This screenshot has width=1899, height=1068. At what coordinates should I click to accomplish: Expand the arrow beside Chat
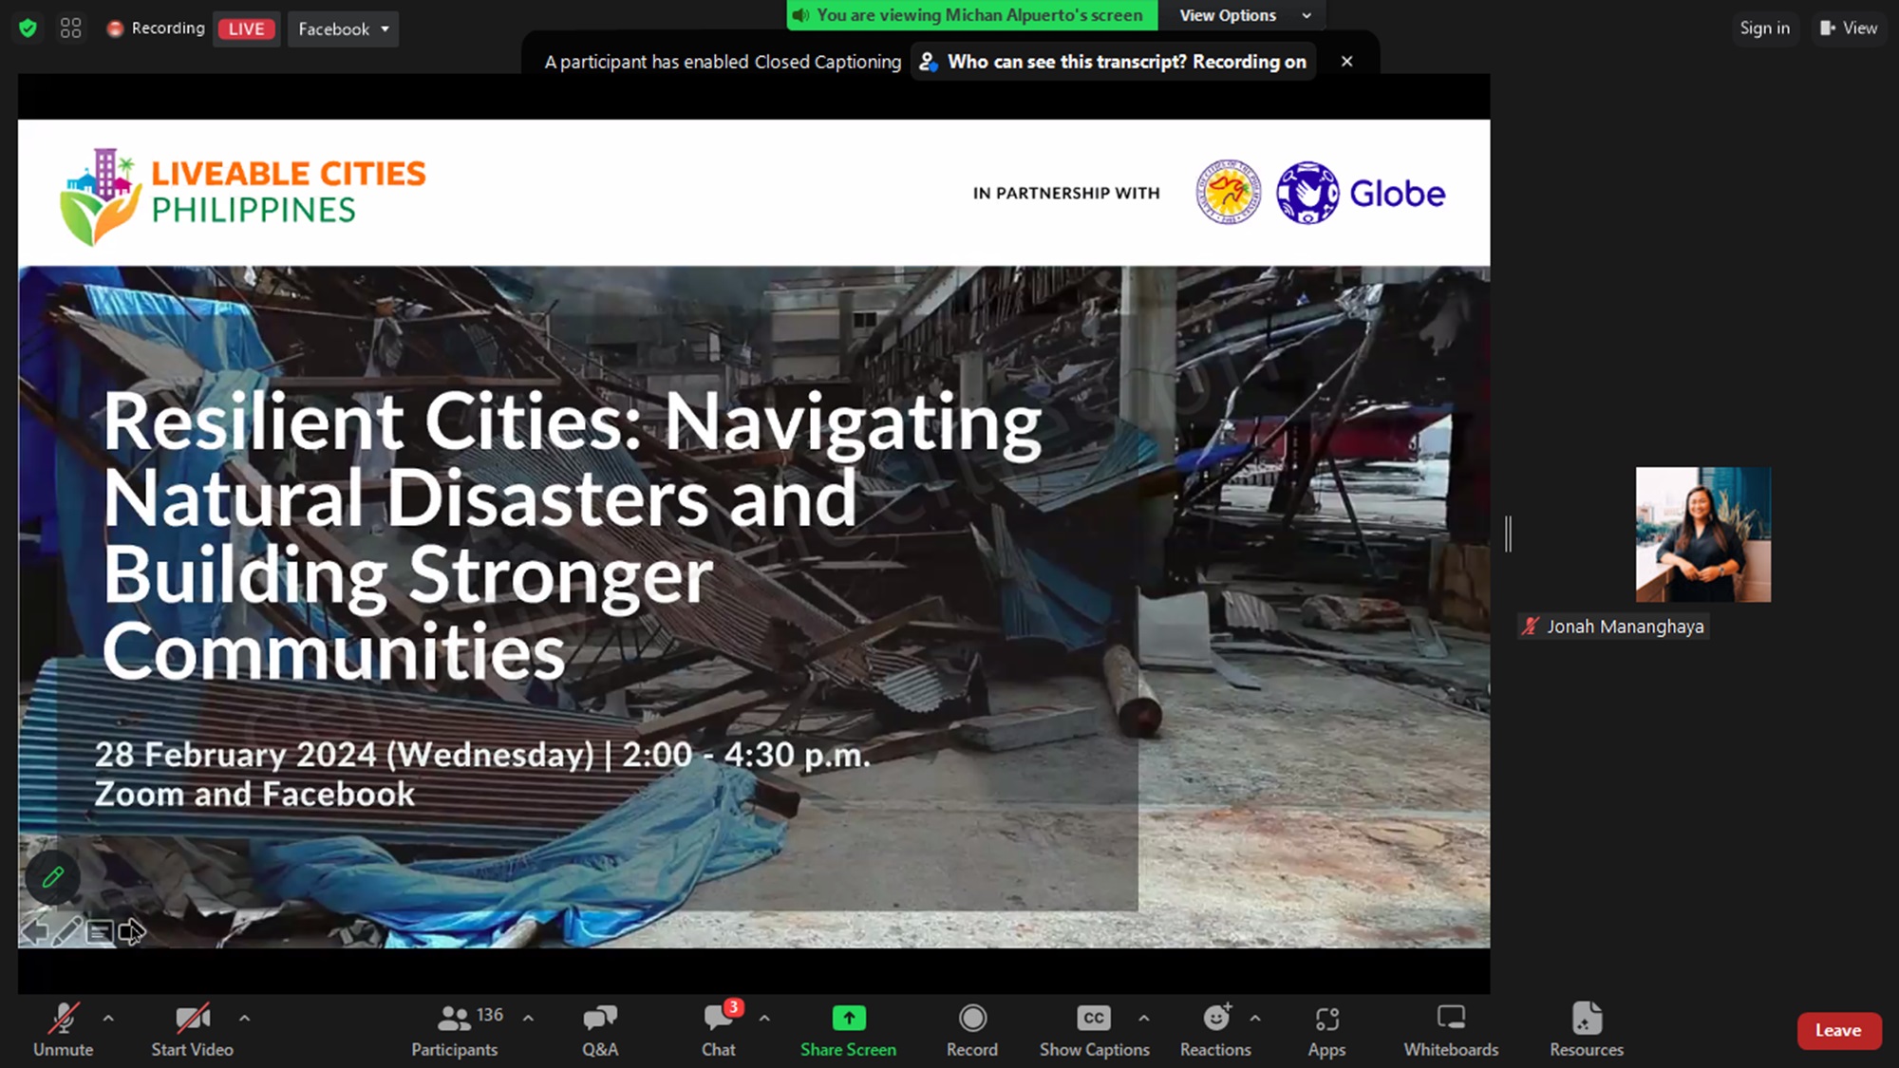pos(764,1018)
